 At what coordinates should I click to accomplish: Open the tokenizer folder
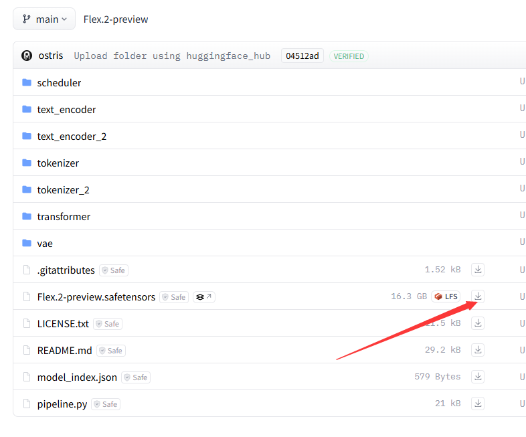point(58,163)
